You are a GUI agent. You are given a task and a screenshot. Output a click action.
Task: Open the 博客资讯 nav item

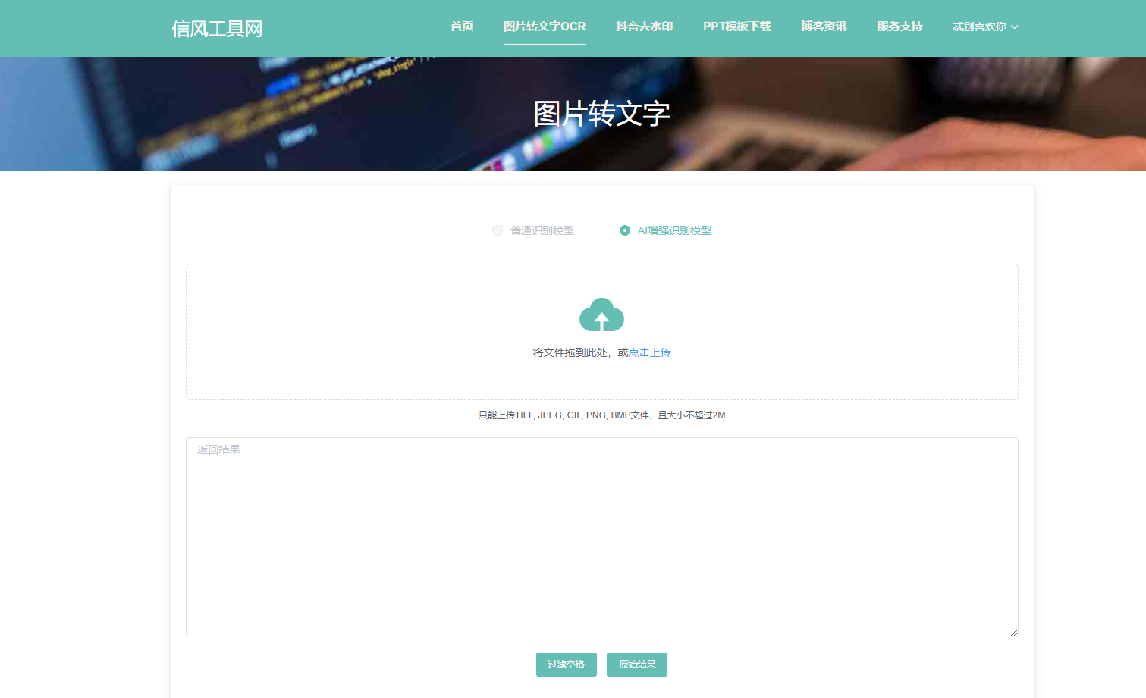[x=824, y=27]
